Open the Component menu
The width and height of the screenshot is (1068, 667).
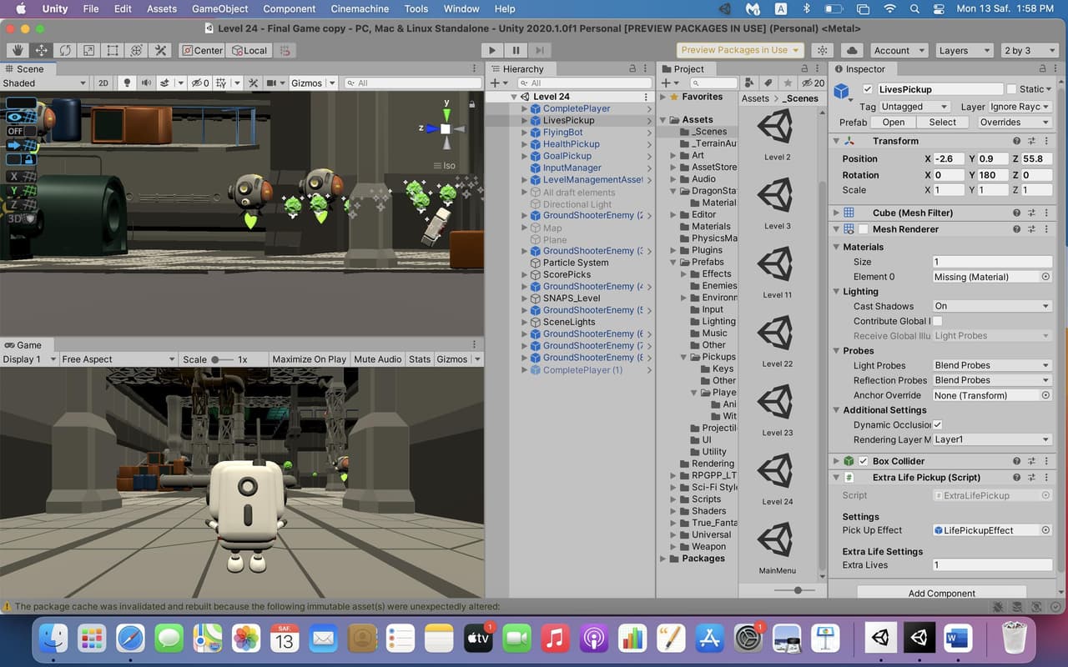(x=289, y=9)
